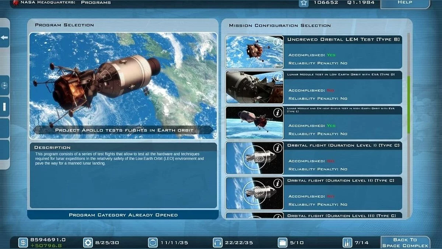Click the +50796.8 income value
The width and height of the screenshot is (442, 249).
[x=46, y=245]
